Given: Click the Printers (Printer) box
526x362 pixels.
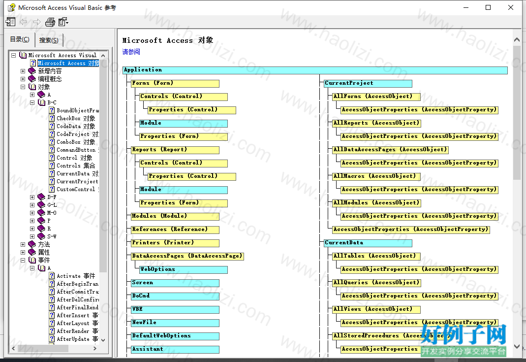Looking at the screenshot, I should pyautogui.click(x=175, y=243).
